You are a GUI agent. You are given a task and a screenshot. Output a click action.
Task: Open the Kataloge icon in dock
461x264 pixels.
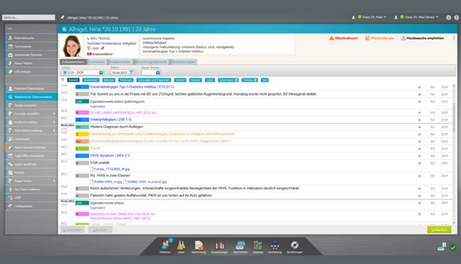258,246
